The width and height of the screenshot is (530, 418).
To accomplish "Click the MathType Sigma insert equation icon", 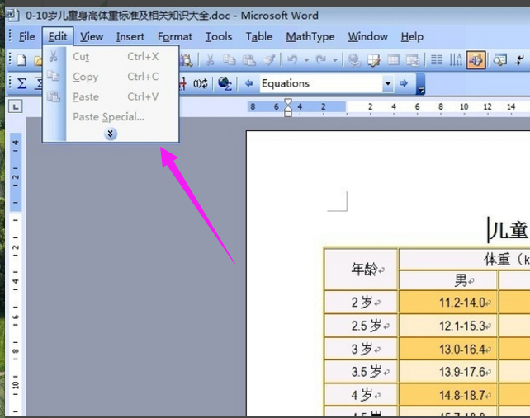I will [x=21, y=83].
